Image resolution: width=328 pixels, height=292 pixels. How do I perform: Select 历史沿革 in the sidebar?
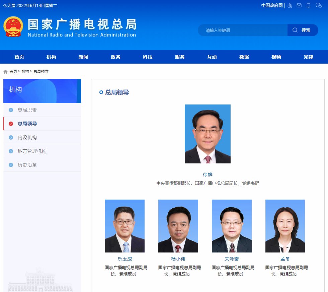[x=27, y=165]
